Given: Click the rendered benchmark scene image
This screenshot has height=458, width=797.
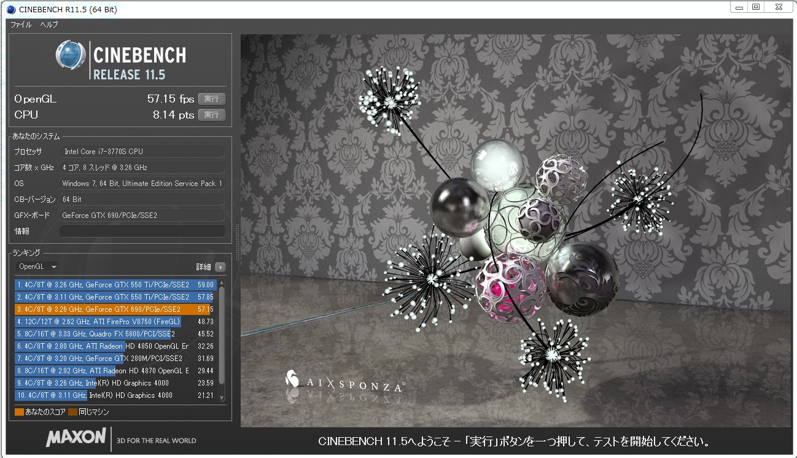Looking at the screenshot, I should coord(516,231).
